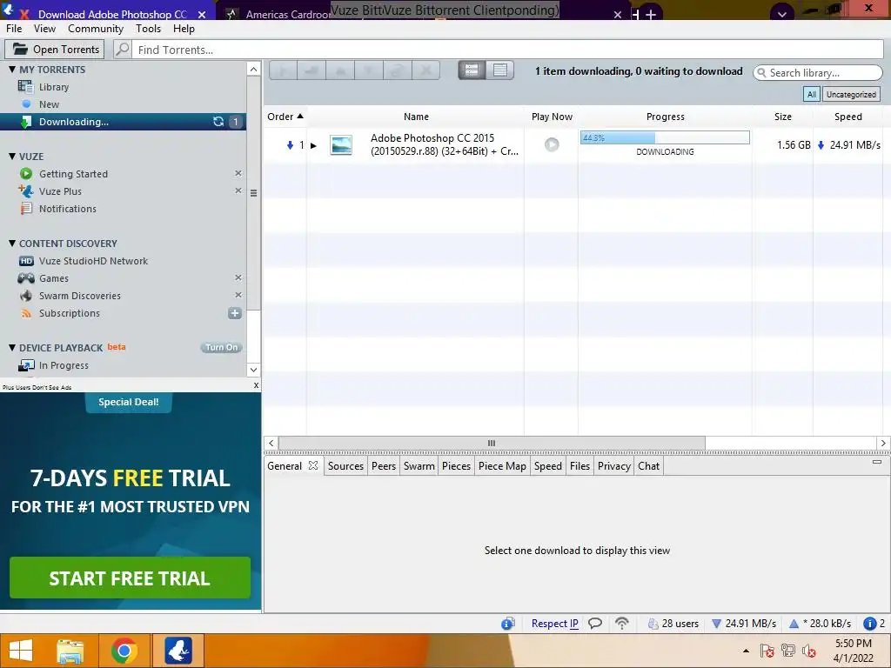Image resolution: width=891 pixels, height=668 pixels.
Task: Open Subscriptions RSS entry
Action: point(70,313)
